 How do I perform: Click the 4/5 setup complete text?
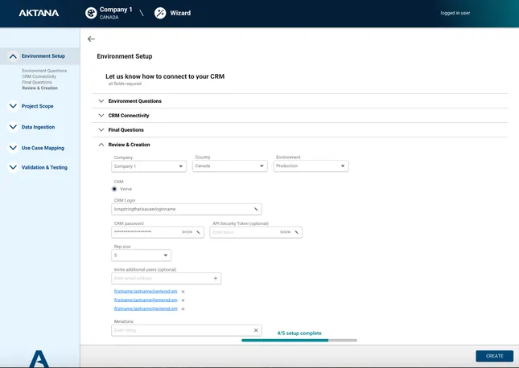(299, 333)
